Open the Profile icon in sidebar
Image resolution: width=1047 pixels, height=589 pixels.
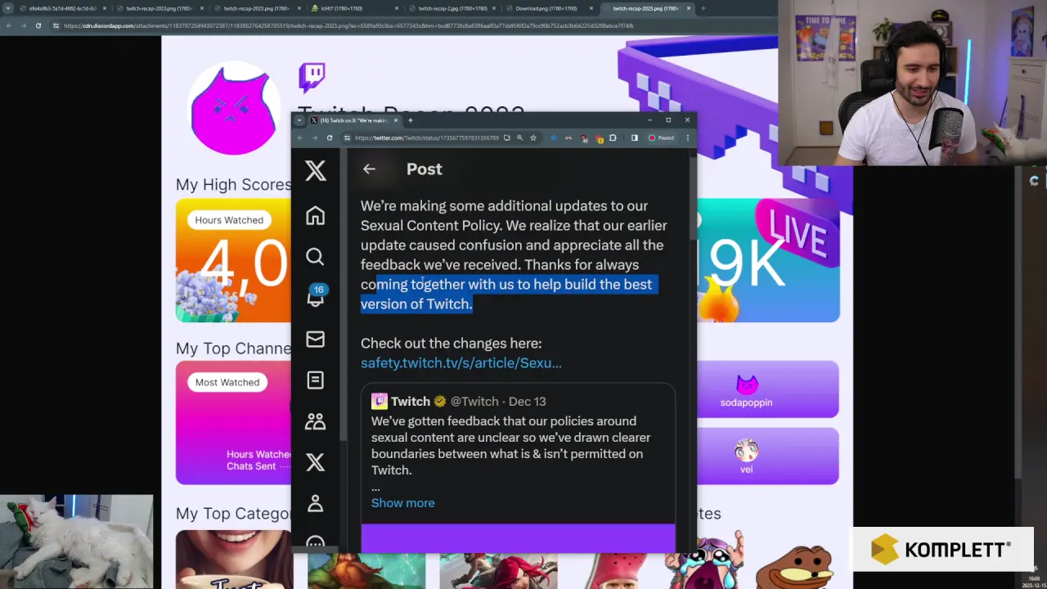[x=315, y=502]
